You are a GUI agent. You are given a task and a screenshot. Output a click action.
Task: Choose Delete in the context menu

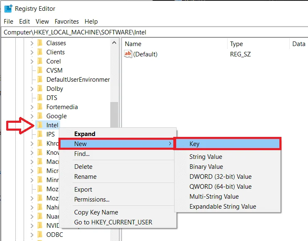point(117,167)
